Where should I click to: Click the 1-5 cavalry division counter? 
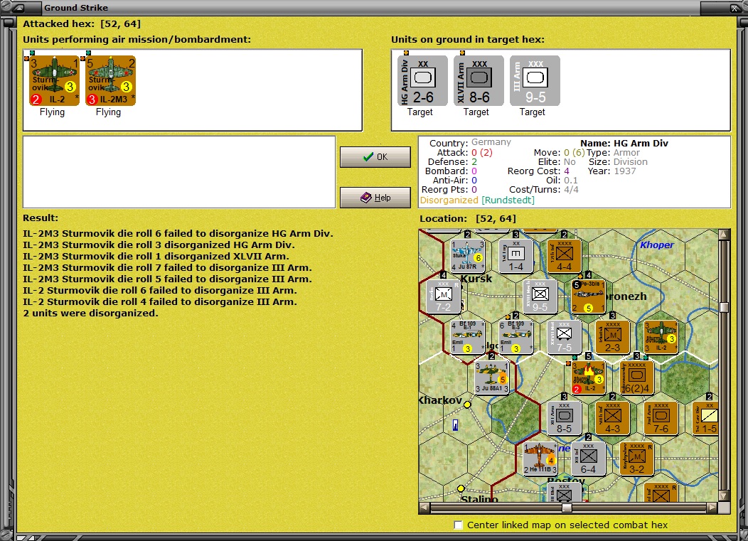pyautogui.click(x=705, y=418)
